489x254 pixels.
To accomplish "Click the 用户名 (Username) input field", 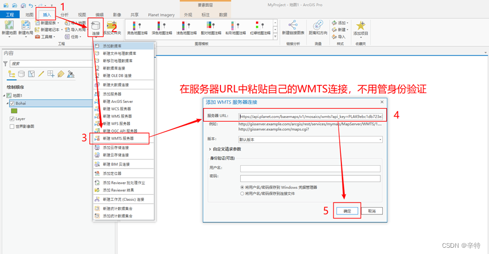I will [x=310, y=169].
